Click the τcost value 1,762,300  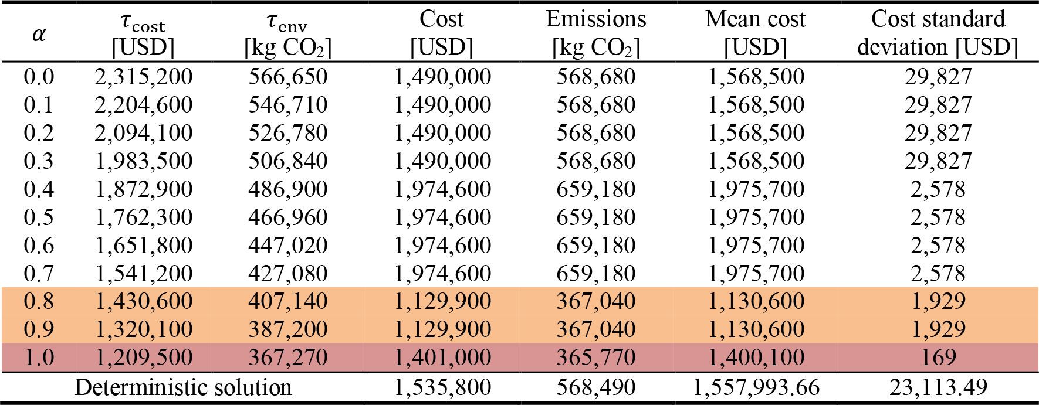click(144, 217)
